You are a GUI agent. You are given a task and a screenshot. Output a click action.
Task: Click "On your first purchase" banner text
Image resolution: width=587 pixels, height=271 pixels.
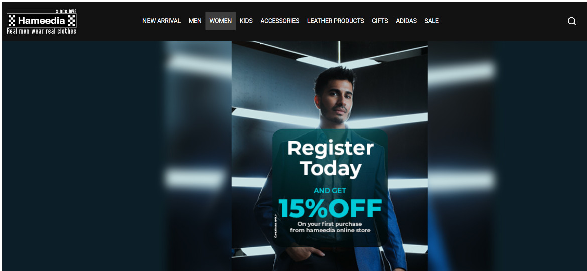click(330, 224)
